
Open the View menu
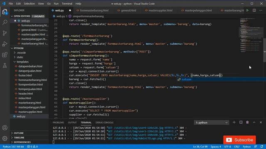[41, 4]
